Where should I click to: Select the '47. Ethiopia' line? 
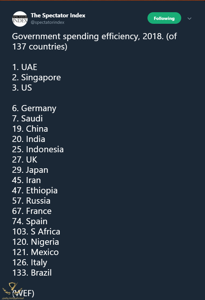35,191
